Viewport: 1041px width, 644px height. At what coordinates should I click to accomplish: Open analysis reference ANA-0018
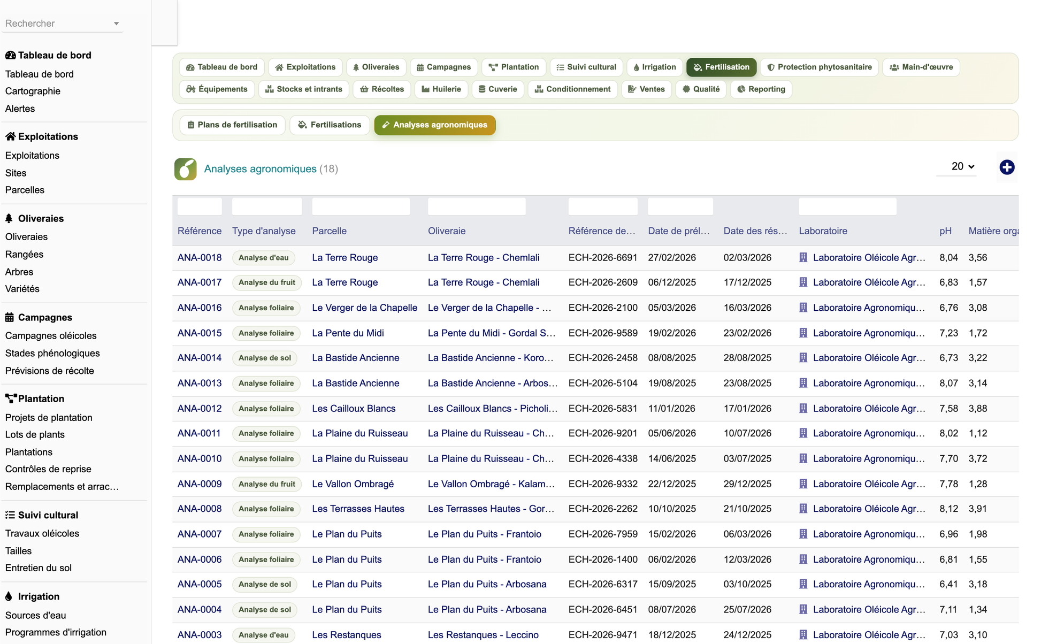(x=200, y=258)
